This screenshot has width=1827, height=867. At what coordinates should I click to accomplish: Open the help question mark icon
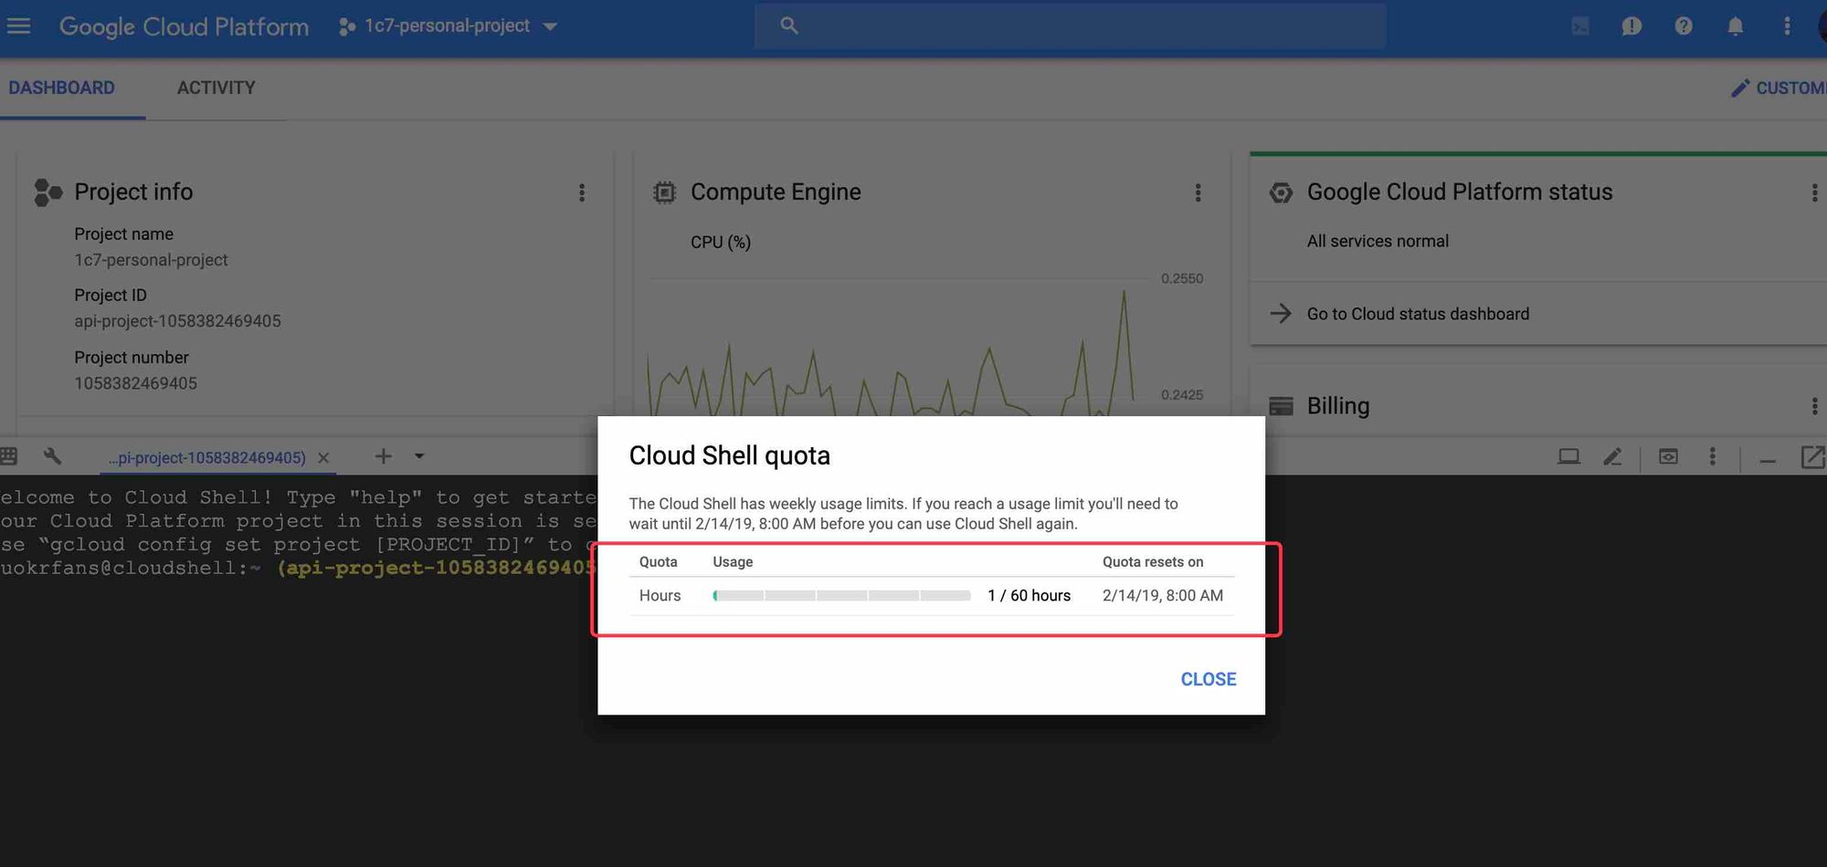pos(1684,26)
